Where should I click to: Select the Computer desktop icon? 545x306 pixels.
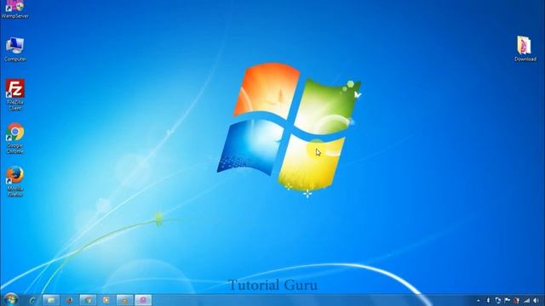point(15,49)
